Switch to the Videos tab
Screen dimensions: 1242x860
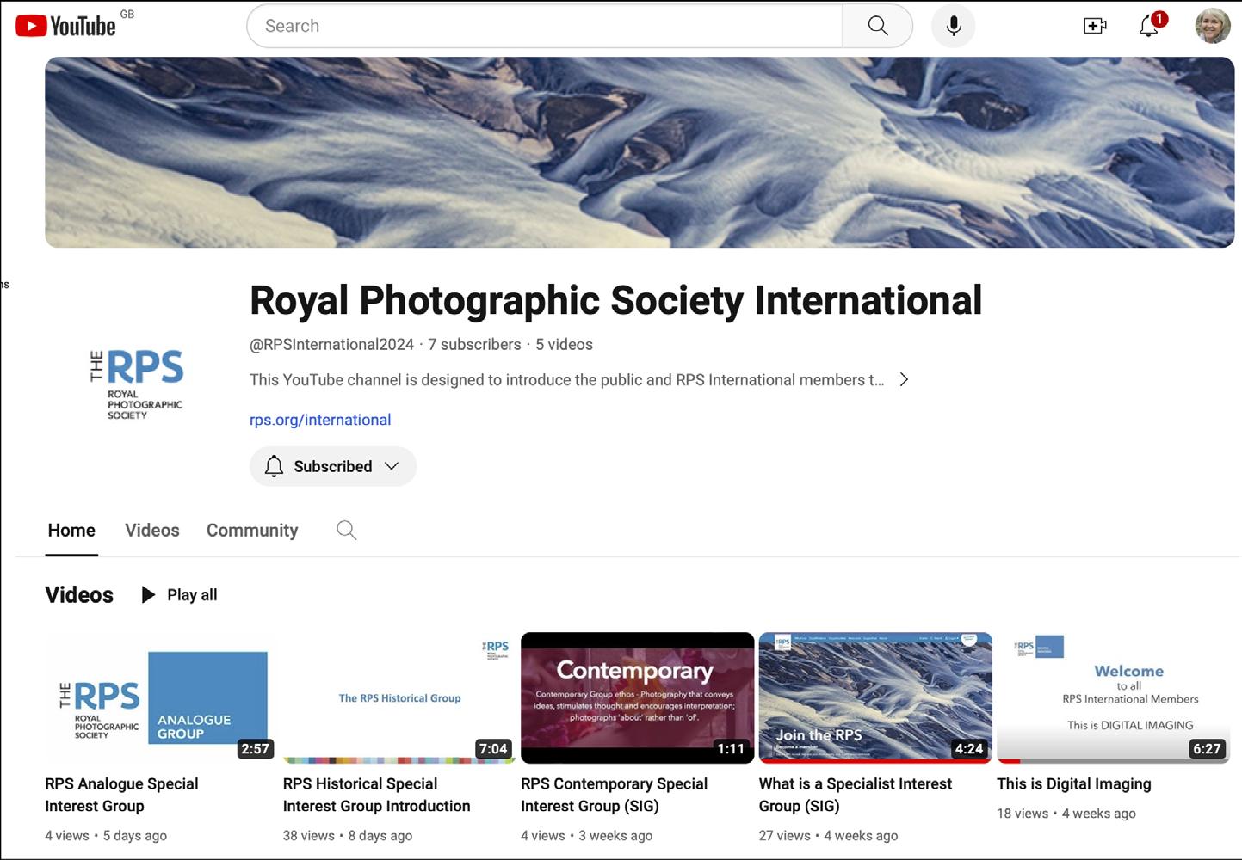tap(152, 531)
